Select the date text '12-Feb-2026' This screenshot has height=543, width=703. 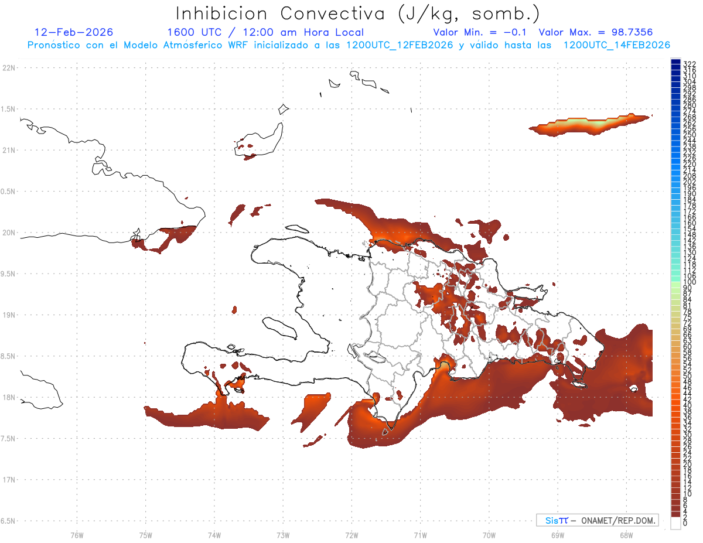[74, 32]
